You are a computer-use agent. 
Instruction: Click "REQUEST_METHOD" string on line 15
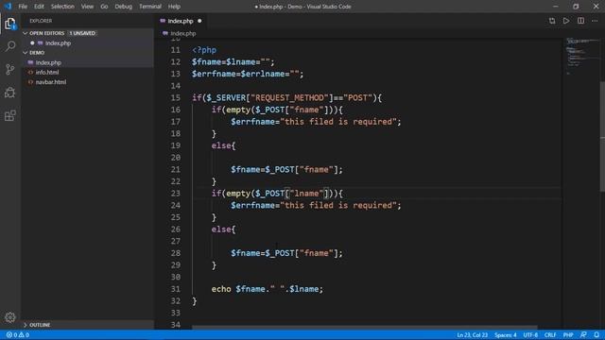(289, 98)
